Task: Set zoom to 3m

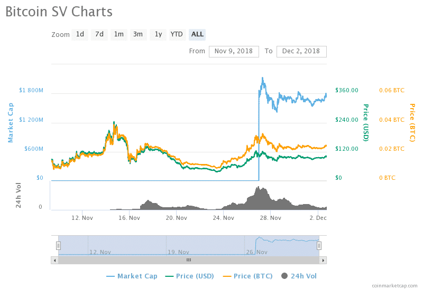Action: (138, 34)
